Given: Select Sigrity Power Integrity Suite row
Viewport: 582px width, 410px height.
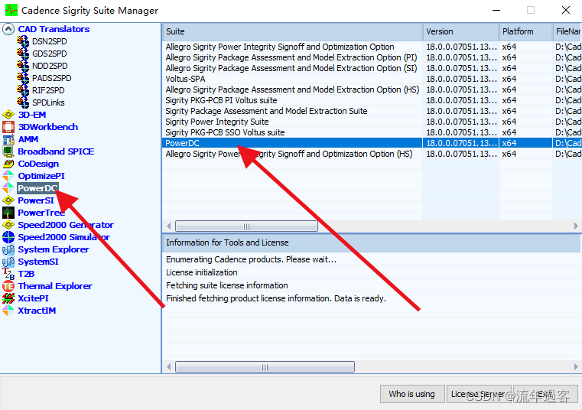Looking at the screenshot, I should 292,122.
